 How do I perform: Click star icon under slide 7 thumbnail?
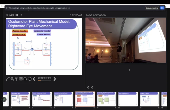[51, 108]
